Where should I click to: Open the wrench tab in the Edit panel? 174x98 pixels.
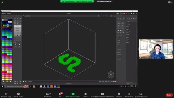[x=123, y=18]
